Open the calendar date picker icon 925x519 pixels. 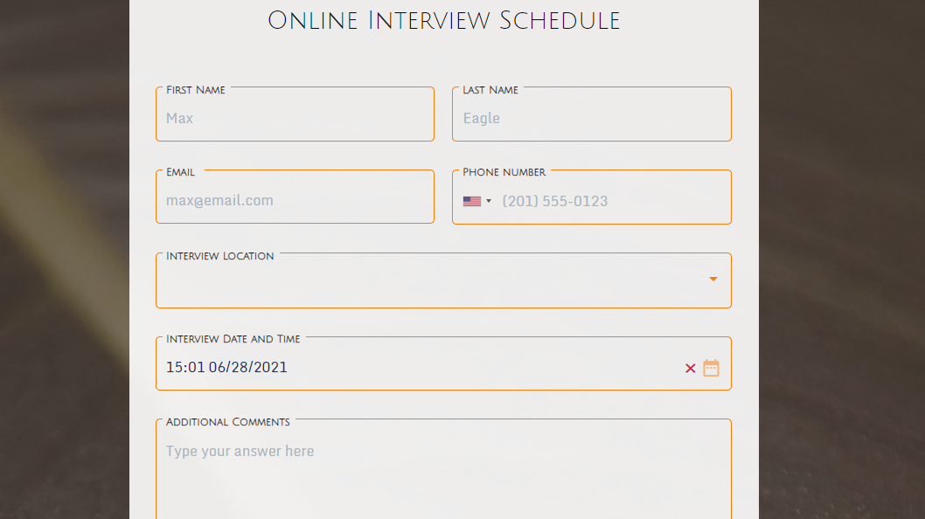(x=711, y=368)
